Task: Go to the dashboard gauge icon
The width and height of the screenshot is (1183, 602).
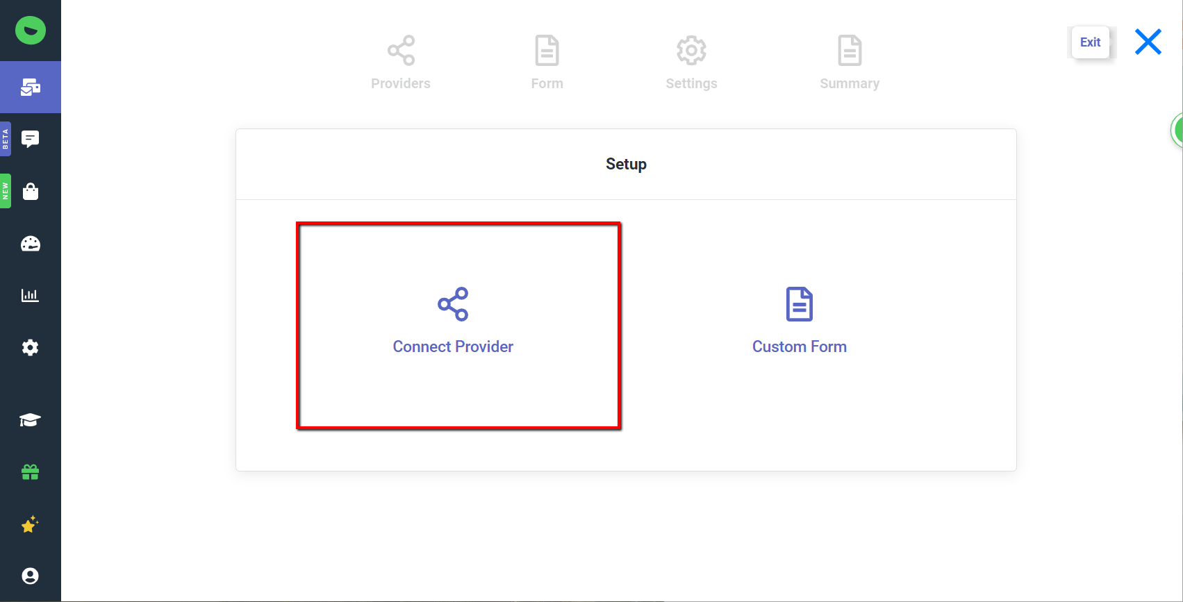Action: coord(31,244)
